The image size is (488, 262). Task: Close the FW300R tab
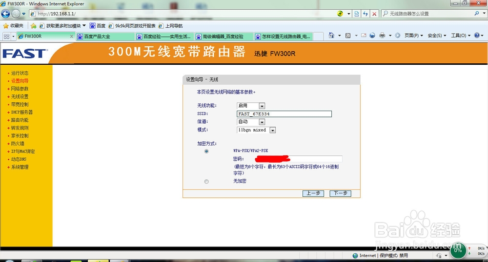(x=71, y=37)
